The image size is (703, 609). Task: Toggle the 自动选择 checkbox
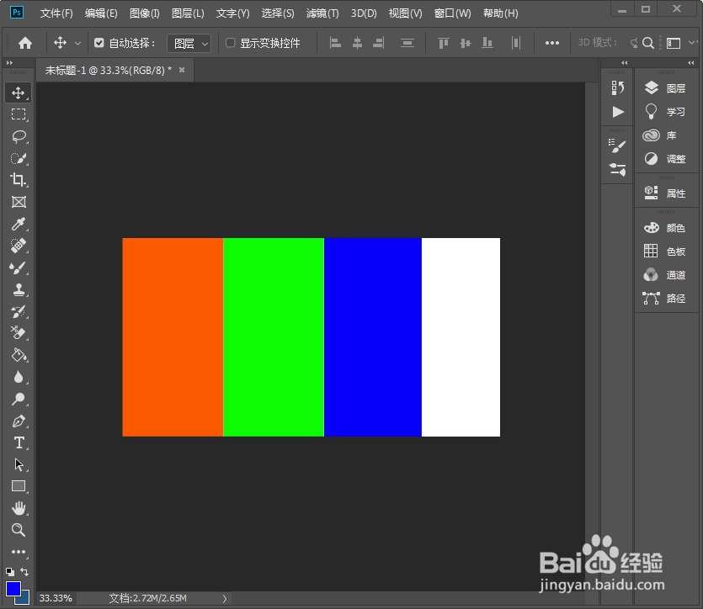99,43
